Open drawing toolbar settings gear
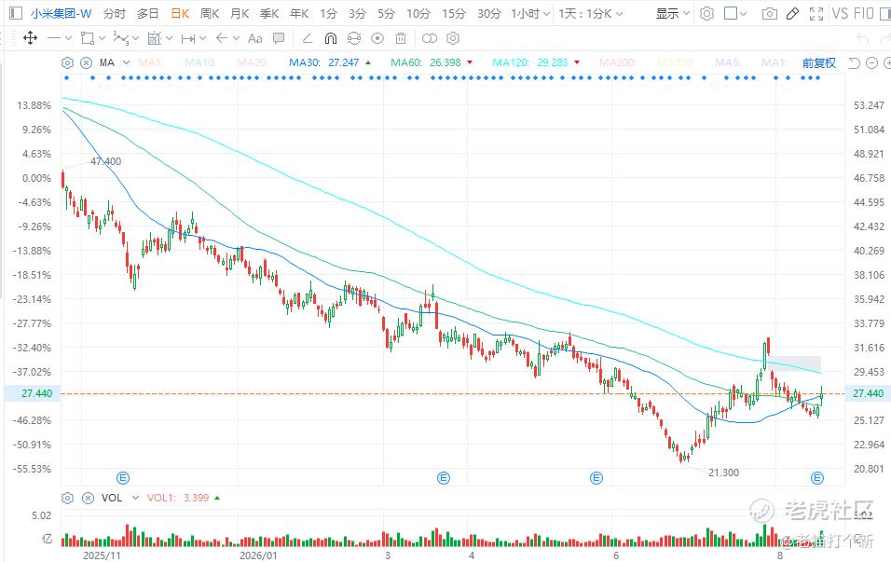 pyautogui.click(x=453, y=38)
